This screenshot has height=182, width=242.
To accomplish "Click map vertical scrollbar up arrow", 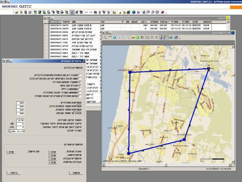I will [233, 47].
